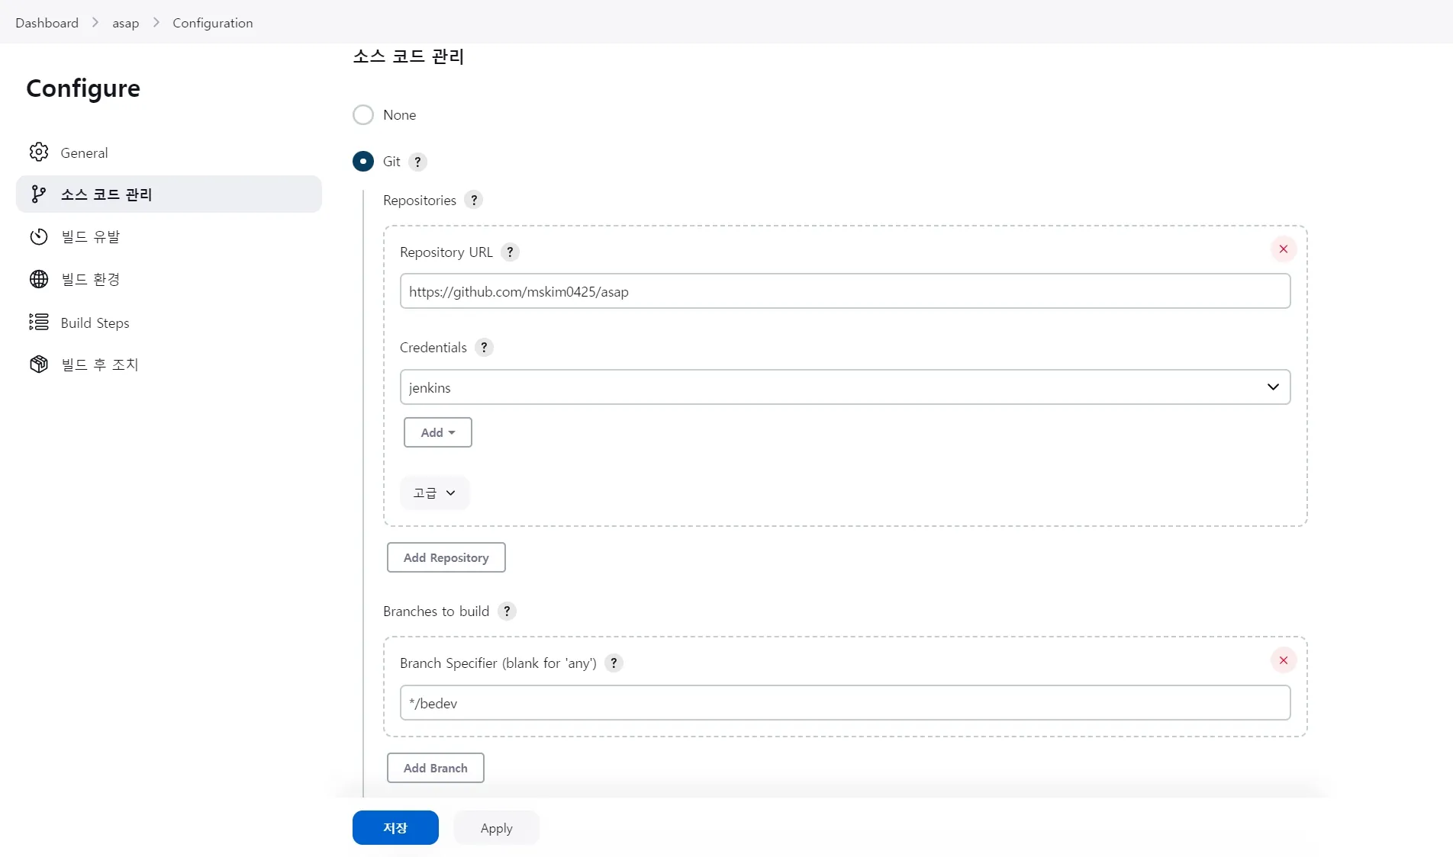Screen dimensions: 1453x857
Task: Navigate to 빌드 유발 section
Action: click(x=90, y=237)
